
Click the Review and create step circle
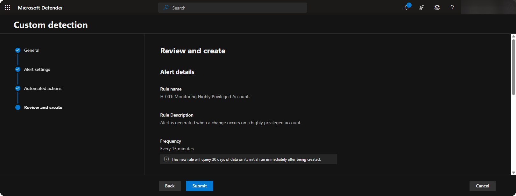pyautogui.click(x=18, y=107)
